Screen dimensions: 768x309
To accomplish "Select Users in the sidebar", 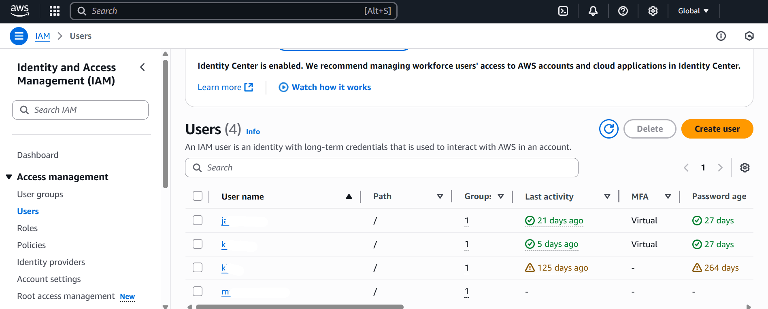I will (x=28, y=211).
